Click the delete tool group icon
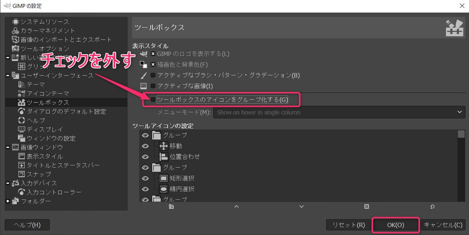 click(366, 207)
